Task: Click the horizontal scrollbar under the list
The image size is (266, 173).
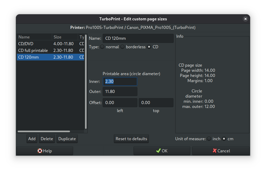Action: click(44, 131)
